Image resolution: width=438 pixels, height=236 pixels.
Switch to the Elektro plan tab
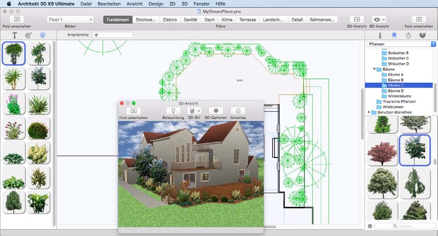pyautogui.click(x=170, y=20)
